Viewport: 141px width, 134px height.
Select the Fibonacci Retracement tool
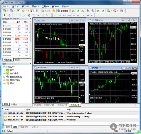point(33,15)
